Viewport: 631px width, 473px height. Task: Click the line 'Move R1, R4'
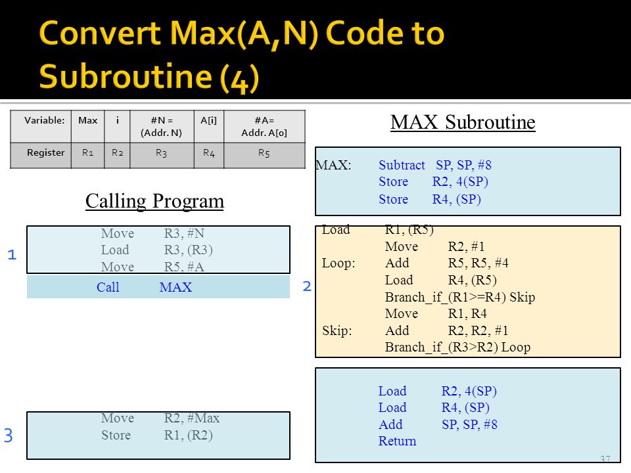(x=436, y=314)
